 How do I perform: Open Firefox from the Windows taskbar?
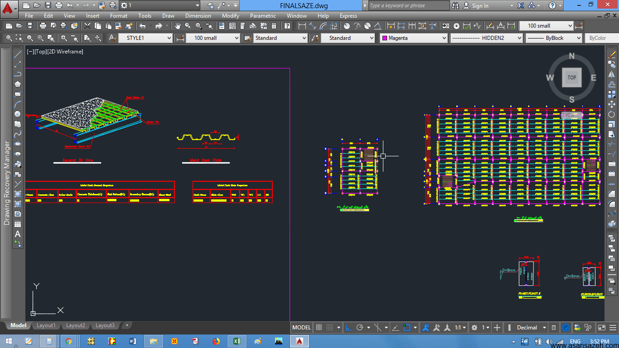pyautogui.click(x=216, y=341)
